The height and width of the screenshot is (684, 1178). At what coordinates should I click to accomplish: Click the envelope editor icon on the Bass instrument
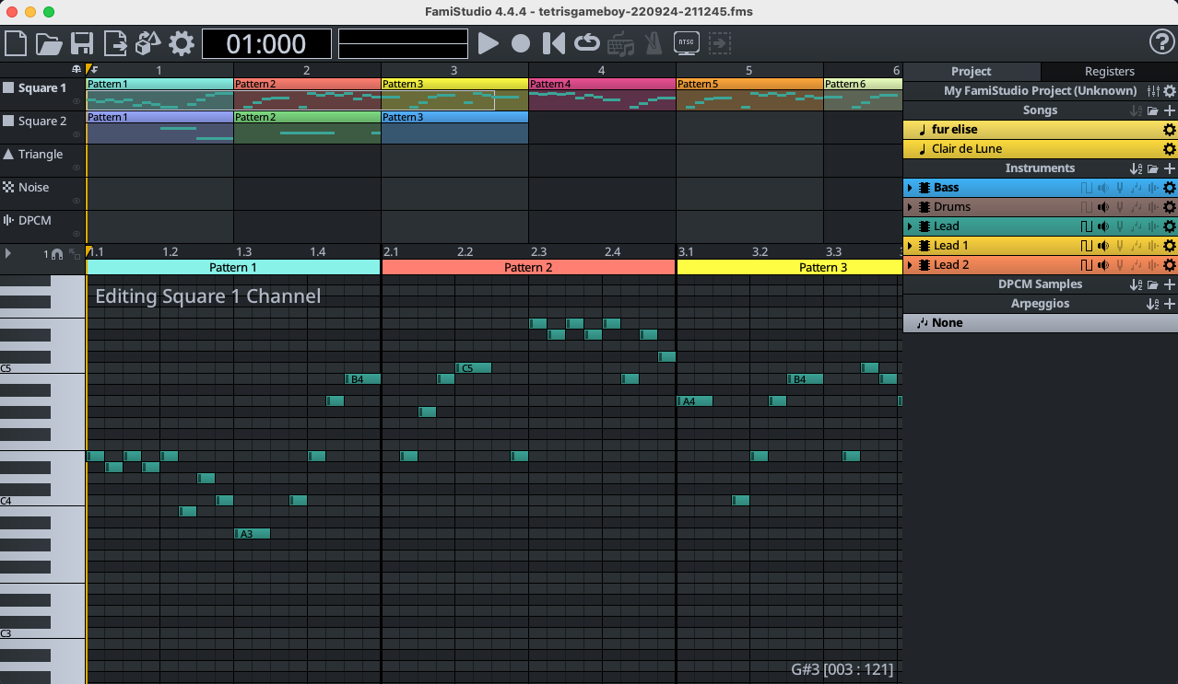pyautogui.click(x=1151, y=187)
